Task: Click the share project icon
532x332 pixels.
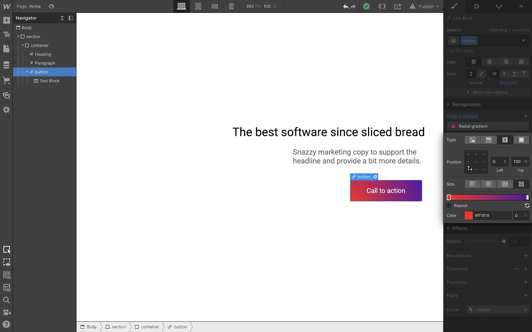Action: [x=398, y=6]
